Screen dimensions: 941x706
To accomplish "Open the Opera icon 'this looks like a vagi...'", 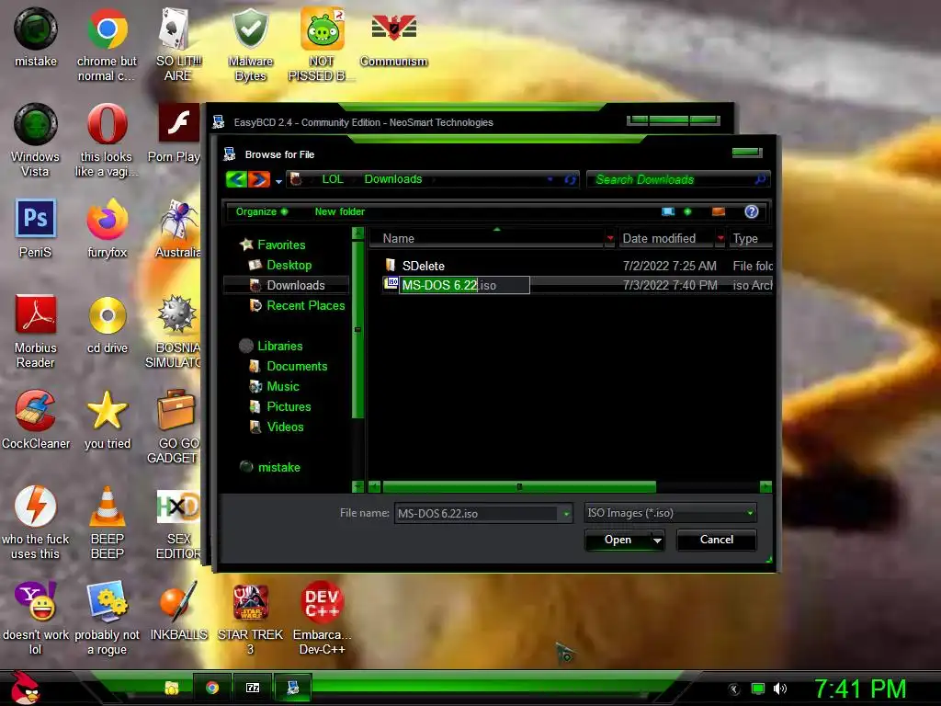I will 107,141.
